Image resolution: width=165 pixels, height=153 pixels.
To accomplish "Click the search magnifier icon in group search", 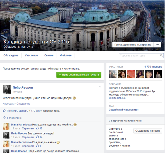I will (161, 55).
